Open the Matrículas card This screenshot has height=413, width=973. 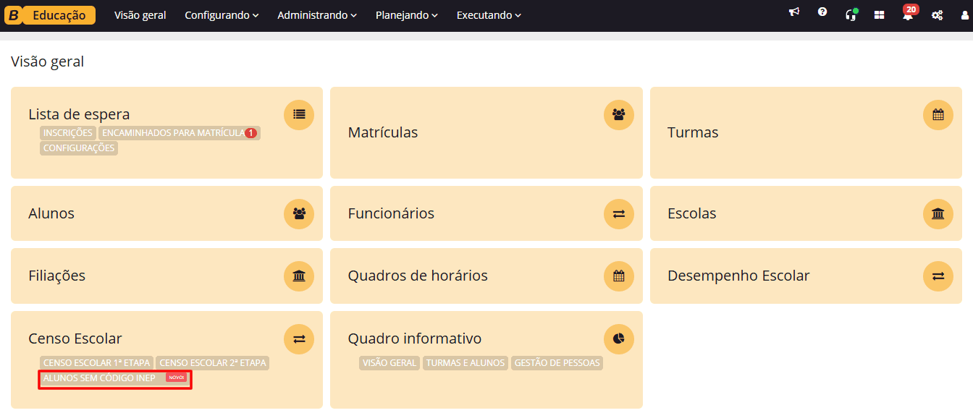click(x=486, y=132)
